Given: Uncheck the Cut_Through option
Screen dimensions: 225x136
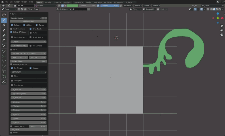Looking at the screenshot, I should coord(12,68).
